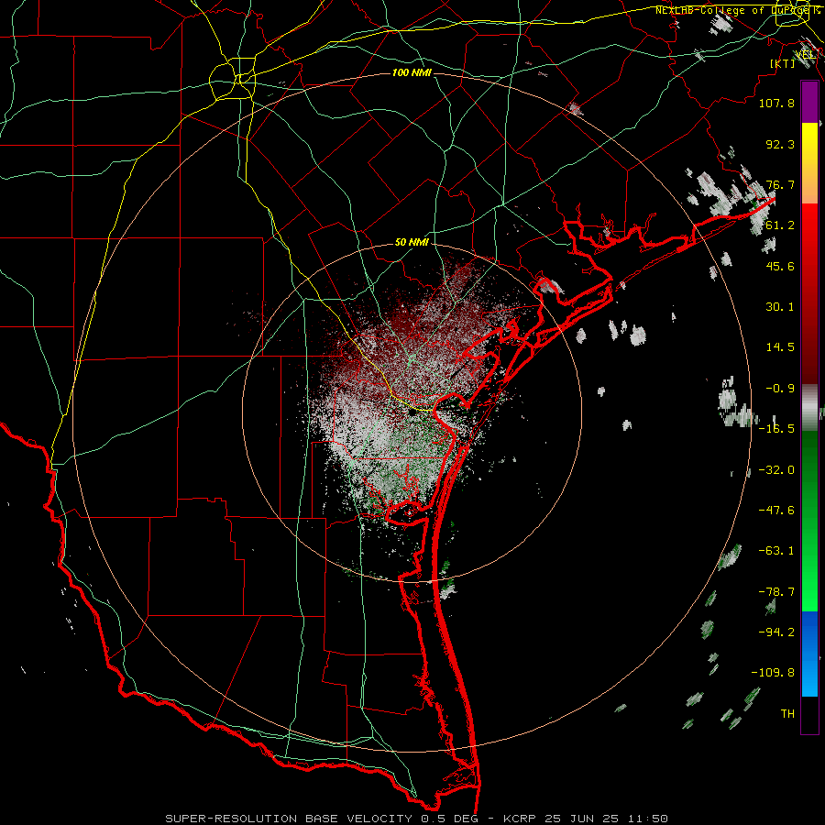
Task: Click the 50 NMI range ring label
Action: 412,242
